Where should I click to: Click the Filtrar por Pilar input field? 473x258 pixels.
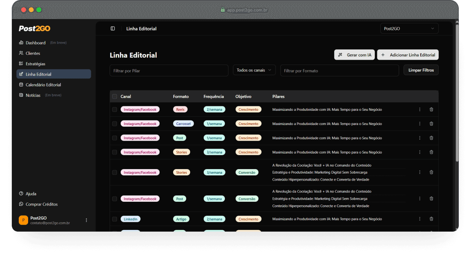click(169, 70)
